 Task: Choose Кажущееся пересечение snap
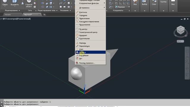[x=90, y=22]
